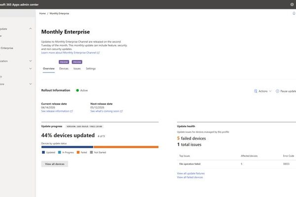Click the version build badge
296x197 pixels.
pyautogui.click(x=84, y=127)
